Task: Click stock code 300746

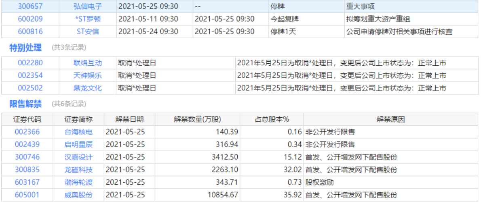Action: [27, 157]
